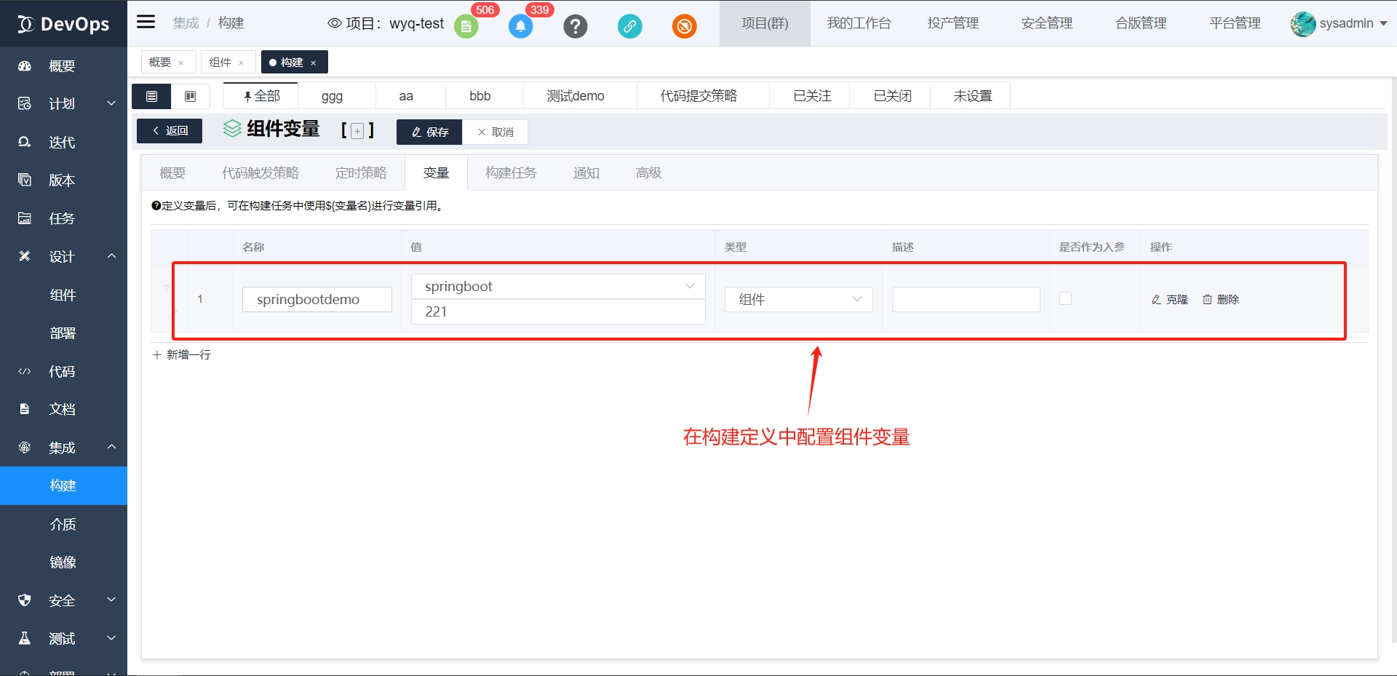Open the teal link icon
This screenshot has width=1397, height=676.
click(629, 27)
